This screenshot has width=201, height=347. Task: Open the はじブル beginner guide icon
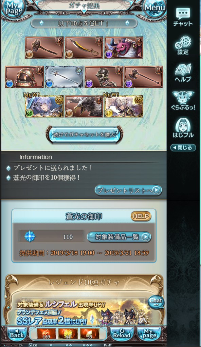pos(183,128)
